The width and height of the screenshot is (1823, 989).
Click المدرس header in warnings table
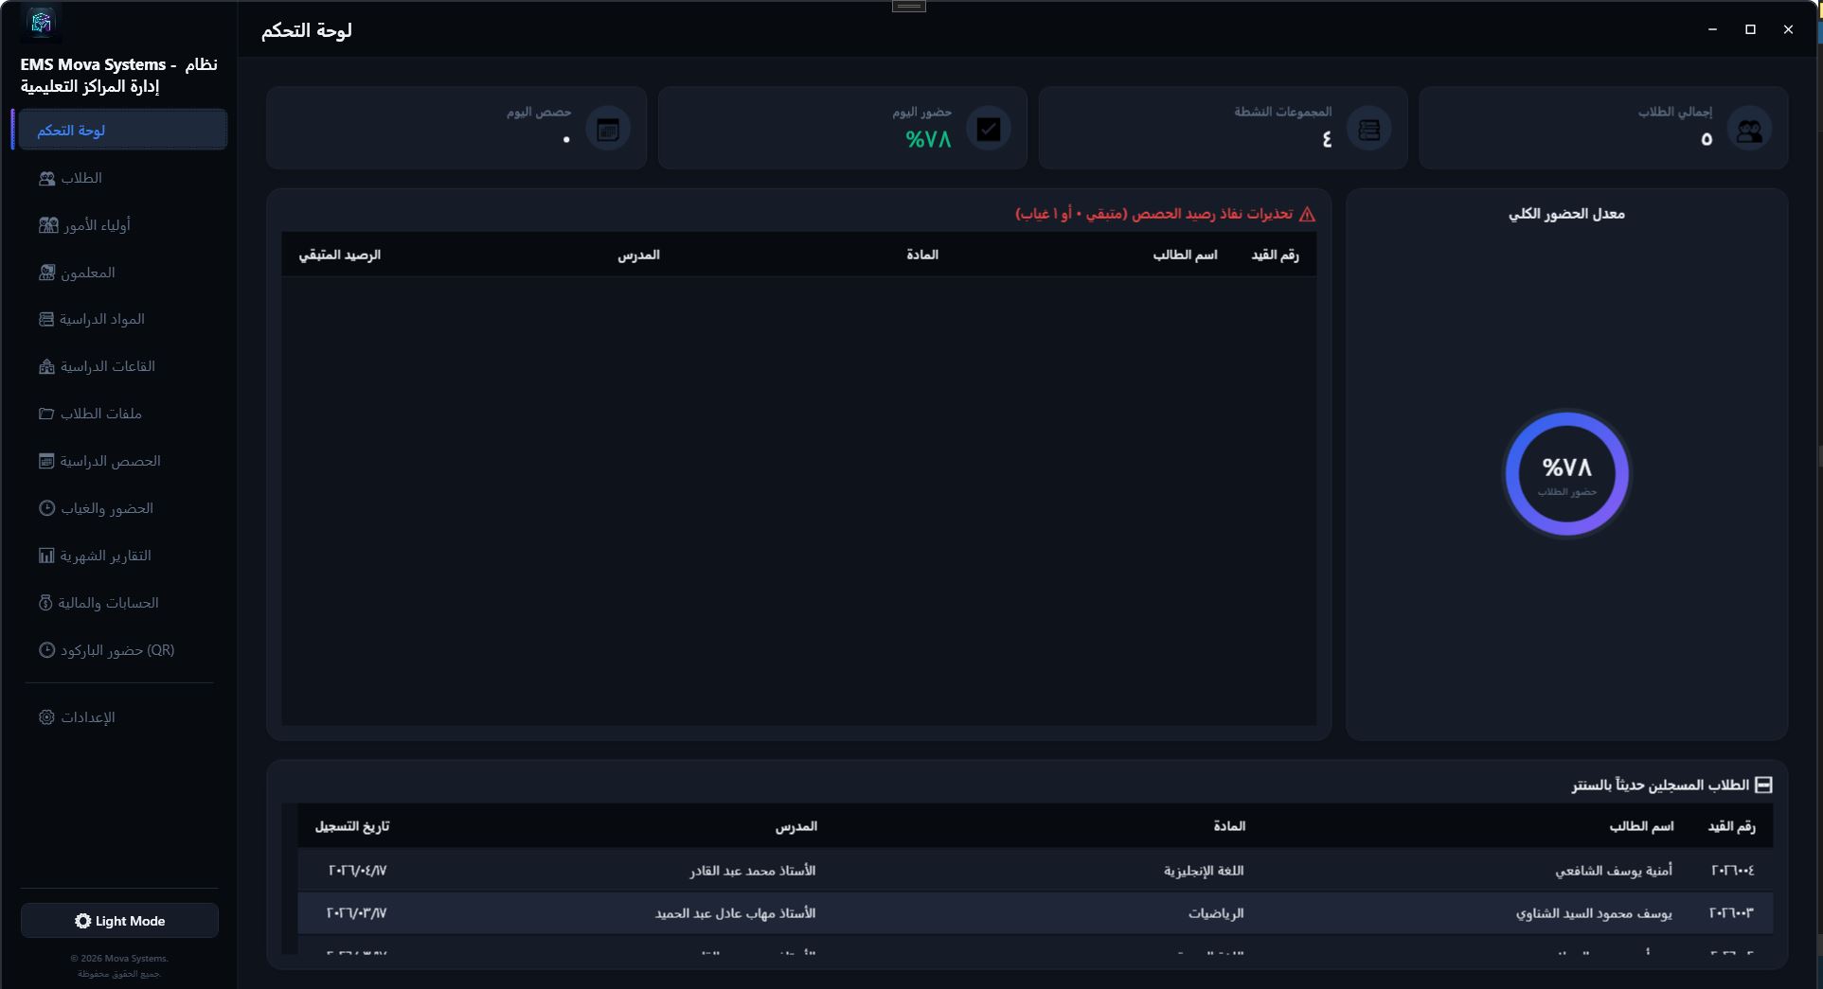(x=638, y=255)
